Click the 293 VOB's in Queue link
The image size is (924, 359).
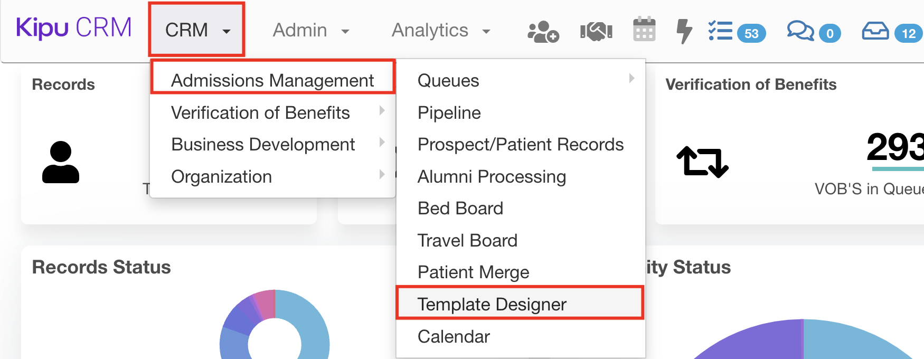pyautogui.click(x=894, y=148)
